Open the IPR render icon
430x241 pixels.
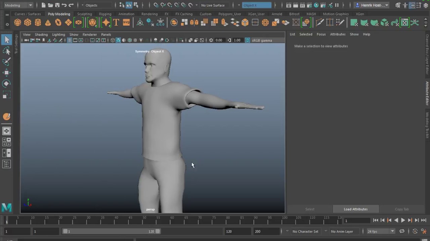pyautogui.click(x=302, y=5)
